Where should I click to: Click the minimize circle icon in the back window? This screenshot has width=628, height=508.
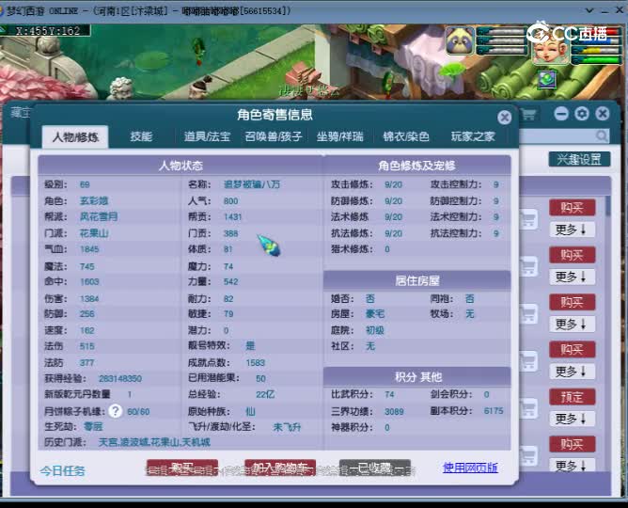561,114
